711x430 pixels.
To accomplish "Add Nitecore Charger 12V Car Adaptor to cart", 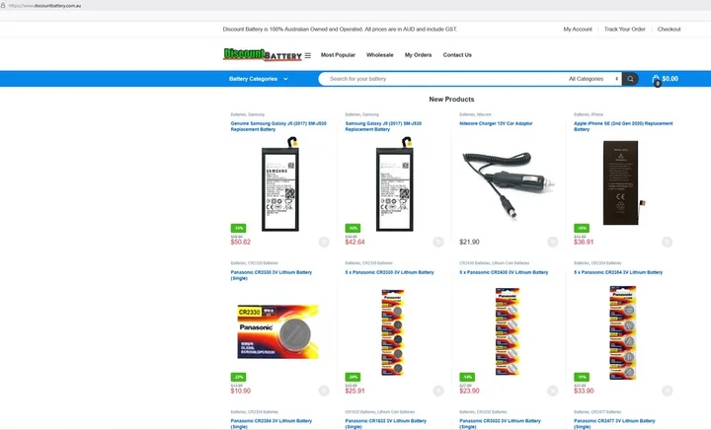I will point(552,242).
